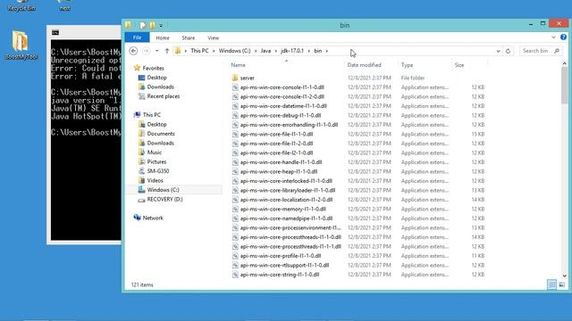This screenshot has height=321, width=572.
Task: Navigate to jdk-17.0.1 in breadcrumb
Action: click(292, 51)
